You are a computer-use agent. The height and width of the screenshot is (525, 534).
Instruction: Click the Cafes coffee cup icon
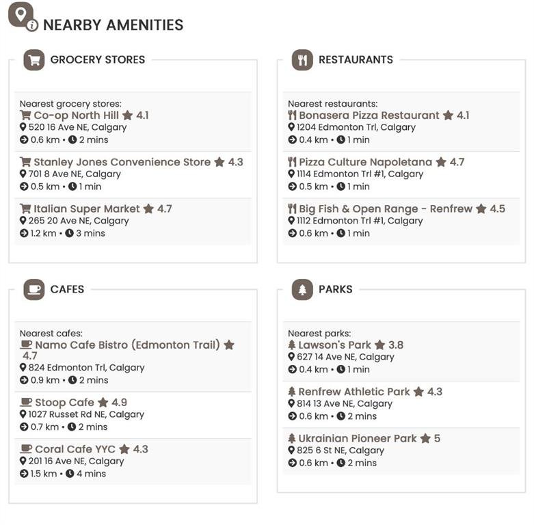click(x=34, y=289)
